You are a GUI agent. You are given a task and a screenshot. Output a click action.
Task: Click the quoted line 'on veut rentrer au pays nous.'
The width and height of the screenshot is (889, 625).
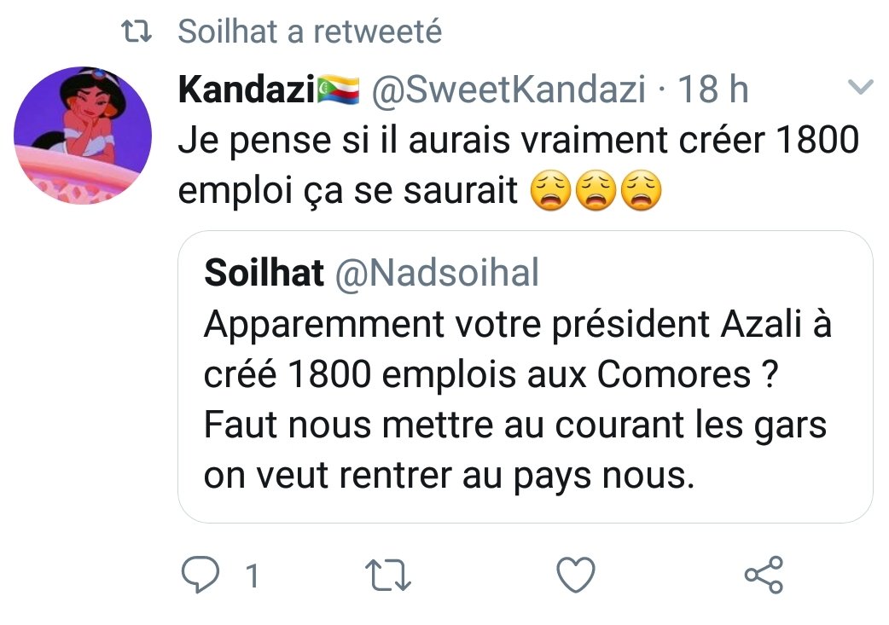(445, 476)
